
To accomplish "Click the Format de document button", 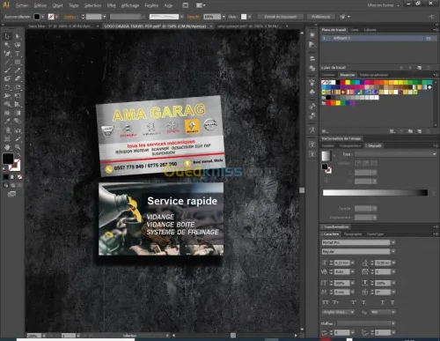I will pos(280,17).
